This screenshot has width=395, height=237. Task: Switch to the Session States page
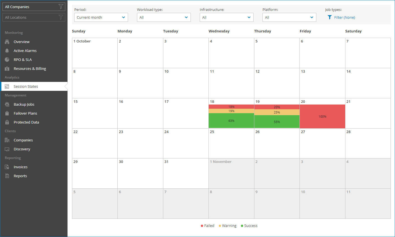pos(26,86)
